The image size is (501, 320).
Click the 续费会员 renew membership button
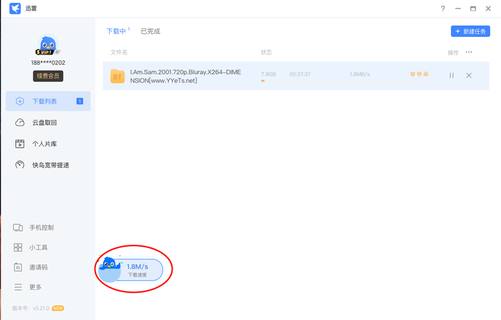tap(48, 77)
